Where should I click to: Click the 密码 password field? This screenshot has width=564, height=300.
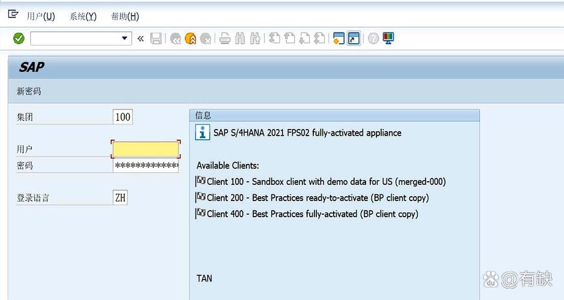pyautogui.click(x=146, y=166)
